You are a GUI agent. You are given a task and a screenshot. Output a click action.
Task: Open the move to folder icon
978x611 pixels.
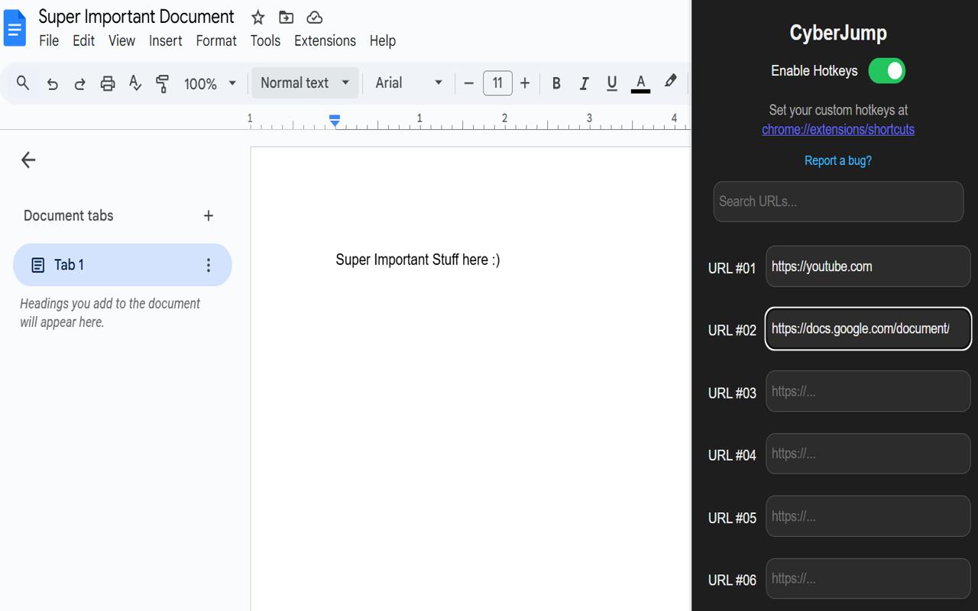coord(286,18)
